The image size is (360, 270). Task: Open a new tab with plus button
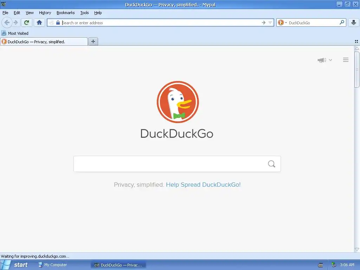(x=93, y=41)
